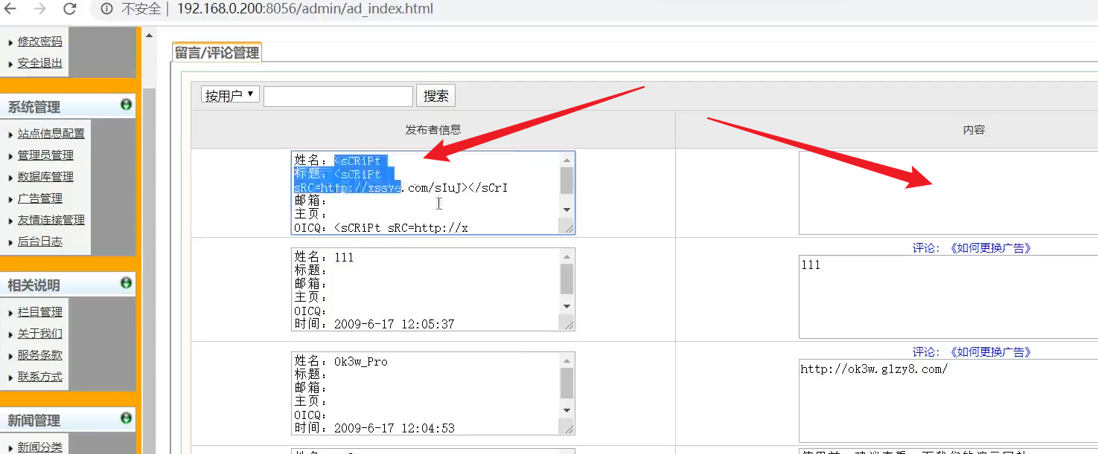
Task: Focus the search keyword input field
Action: click(338, 96)
